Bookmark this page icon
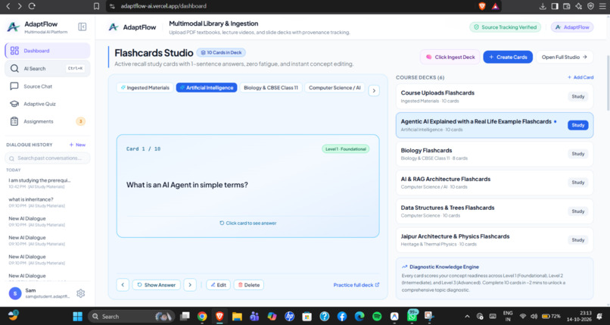Viewport: 610px width, 325px height. (x=96, y=6)
